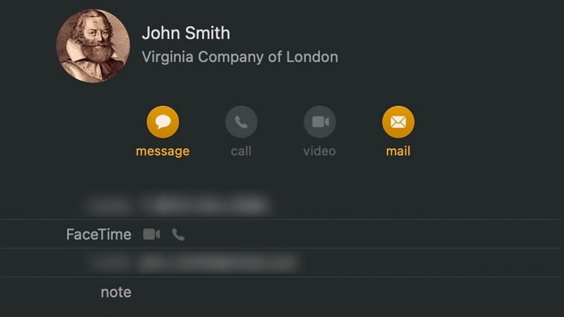
Task: Click the 'video' text label
Action: click(319, 151)
